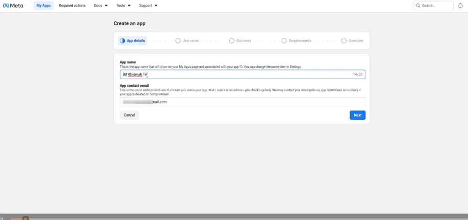Select the Requirements step circle
Viewport: 468px width, 220px height.
pos(284,41)
